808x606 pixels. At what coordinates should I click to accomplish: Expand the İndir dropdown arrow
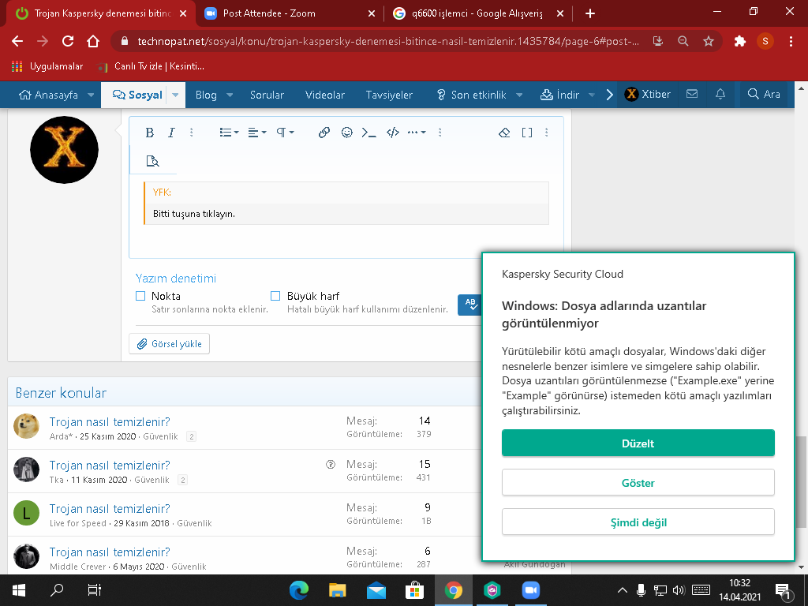click(x=592, y=95)
